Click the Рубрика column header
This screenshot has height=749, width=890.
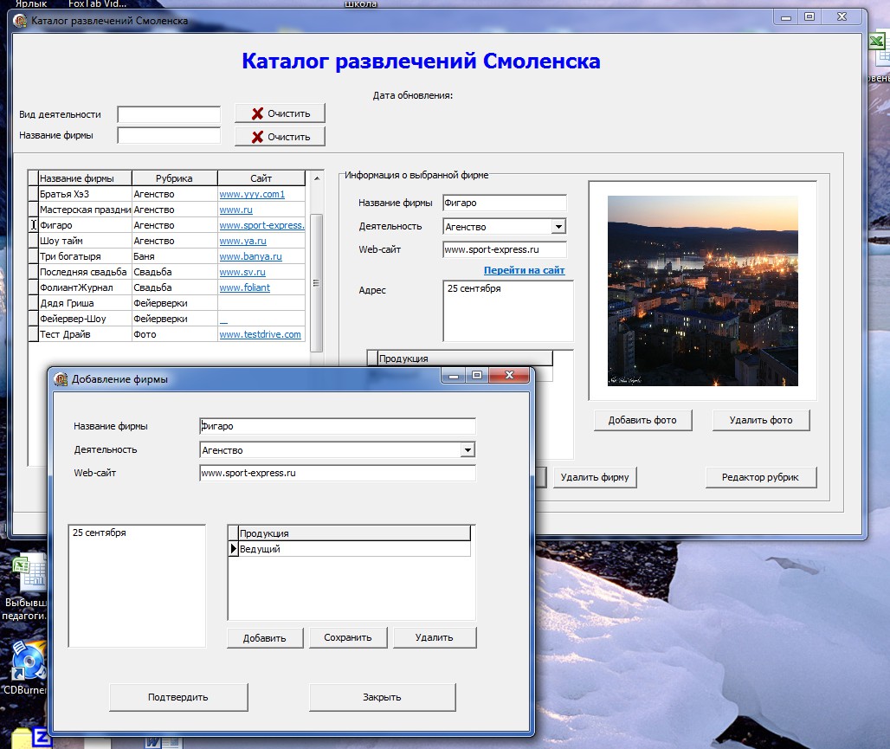point(174,178)
